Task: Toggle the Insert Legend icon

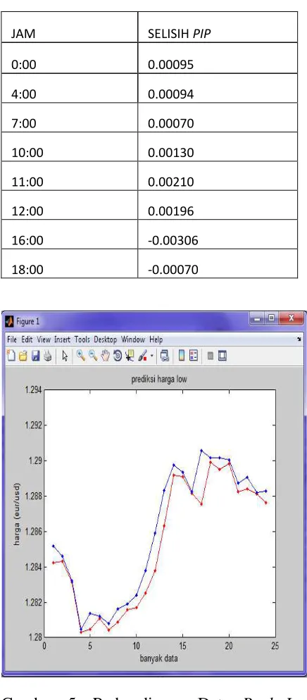Action: [194, 356]
